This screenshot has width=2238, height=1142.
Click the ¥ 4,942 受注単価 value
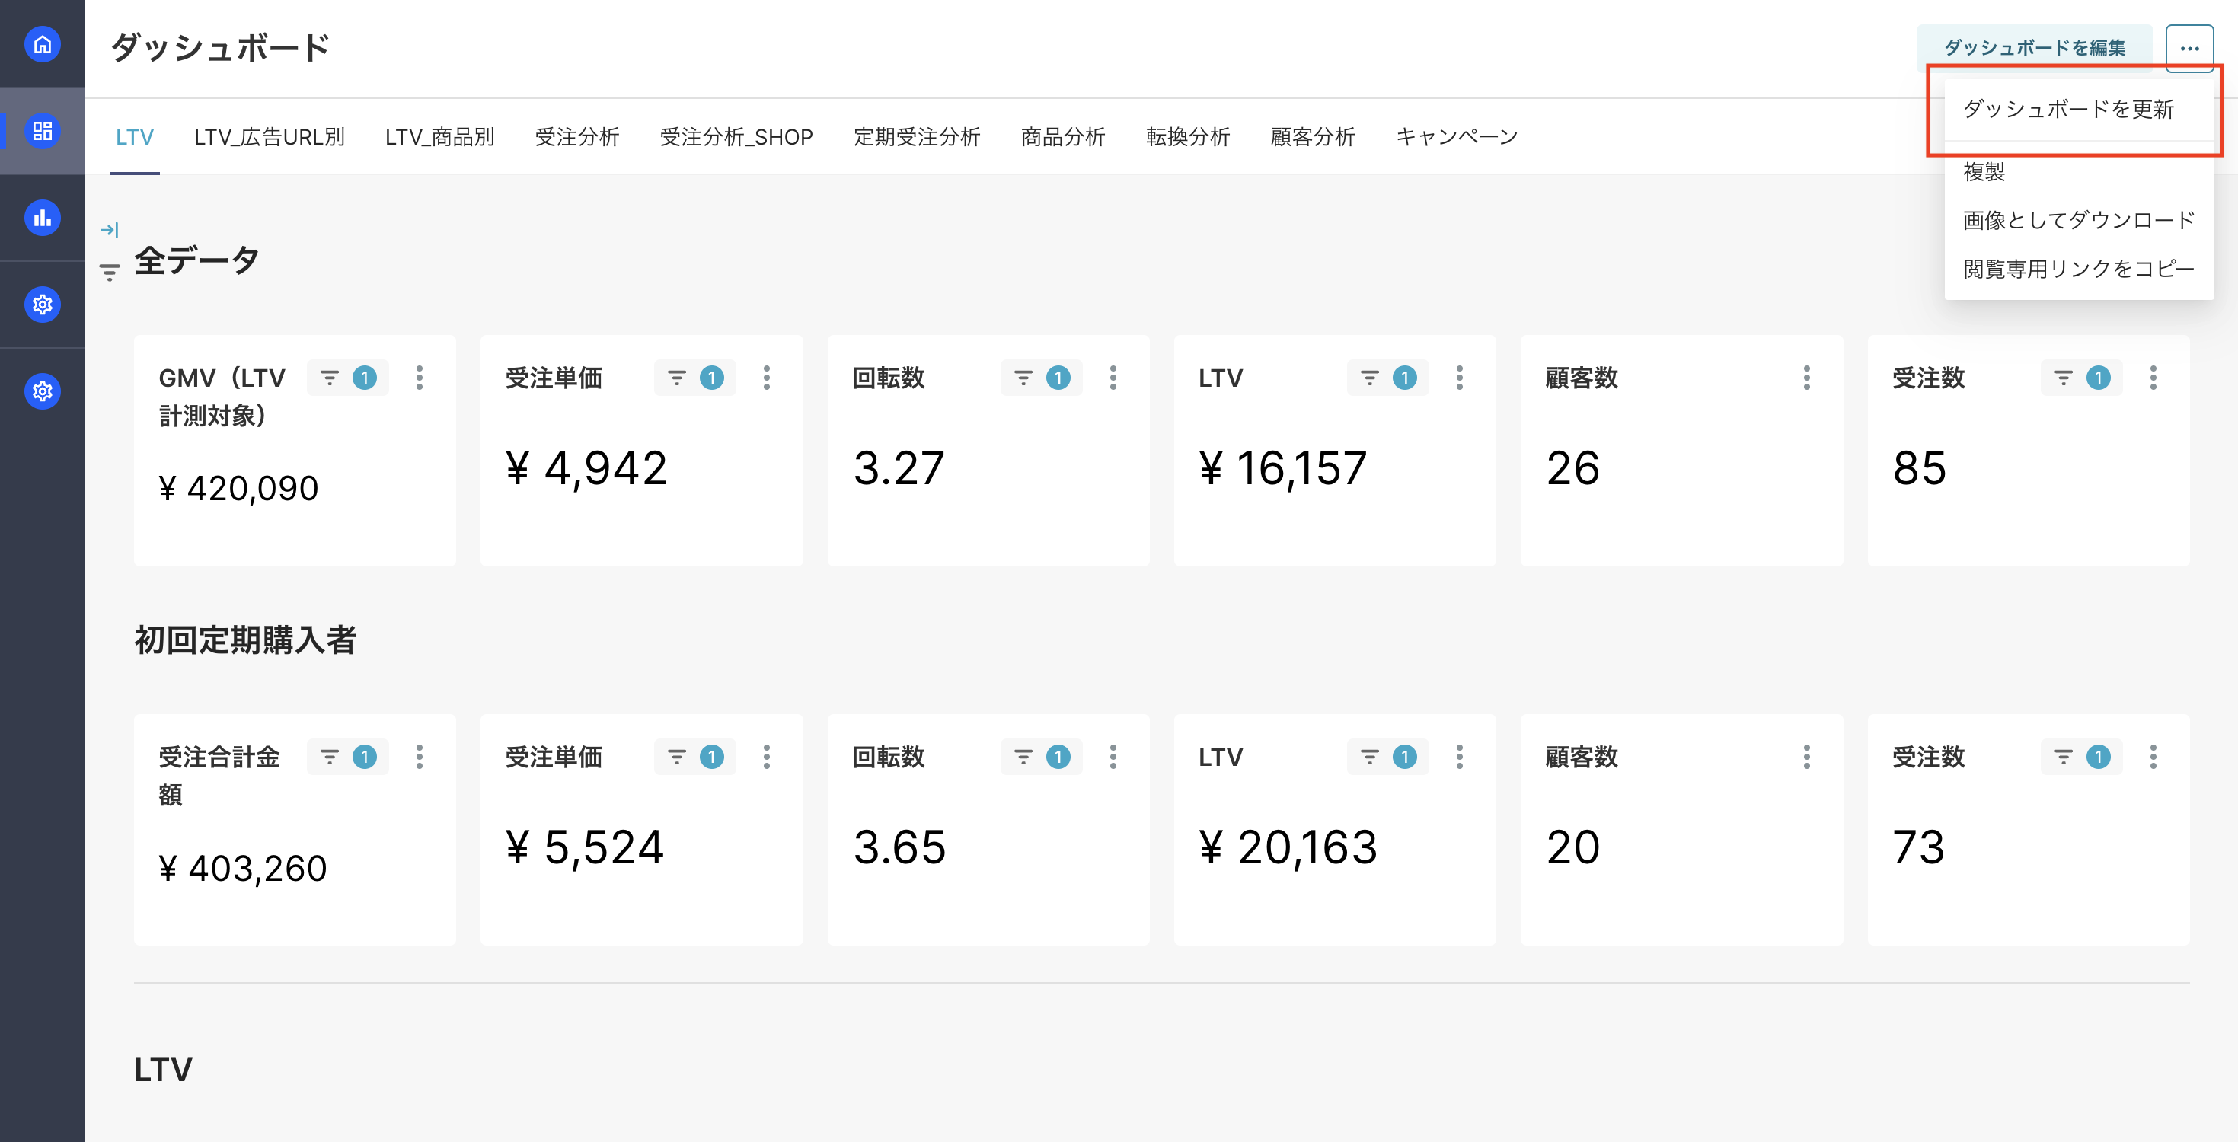tap(586, 468)
